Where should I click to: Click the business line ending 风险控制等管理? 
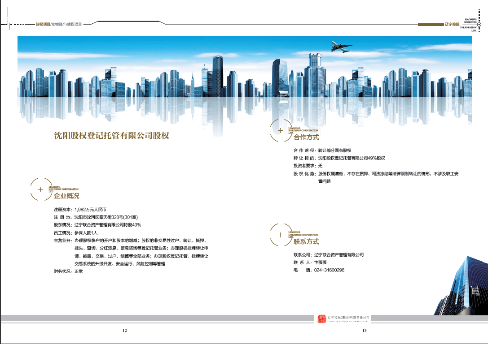coord(120,263)
